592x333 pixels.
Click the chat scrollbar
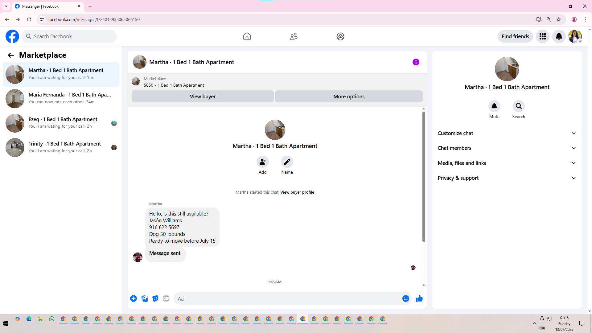(x=424, y=177)
